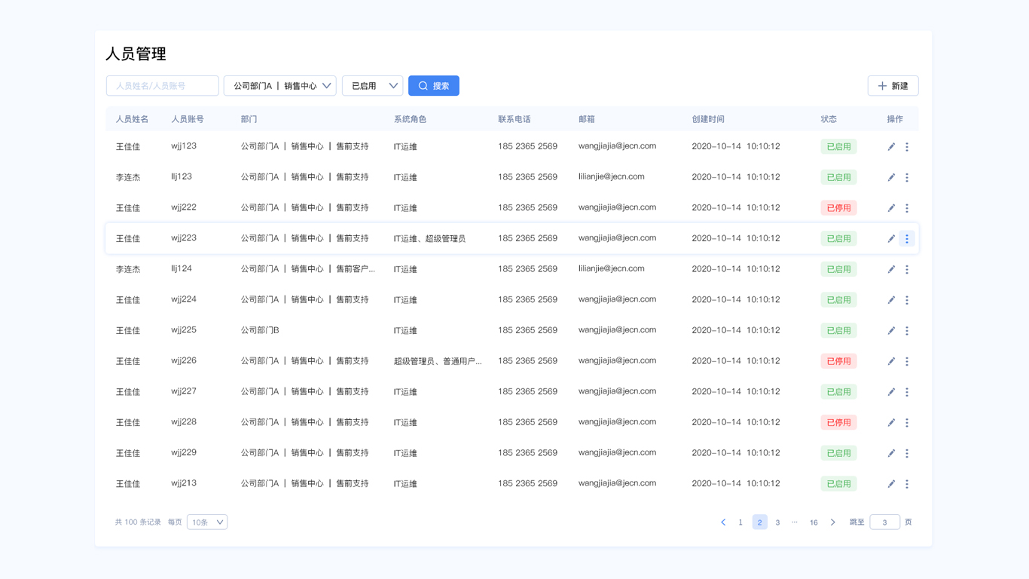Click department cell 公司部门B
Screen dimensions: 1029x579
260,330
